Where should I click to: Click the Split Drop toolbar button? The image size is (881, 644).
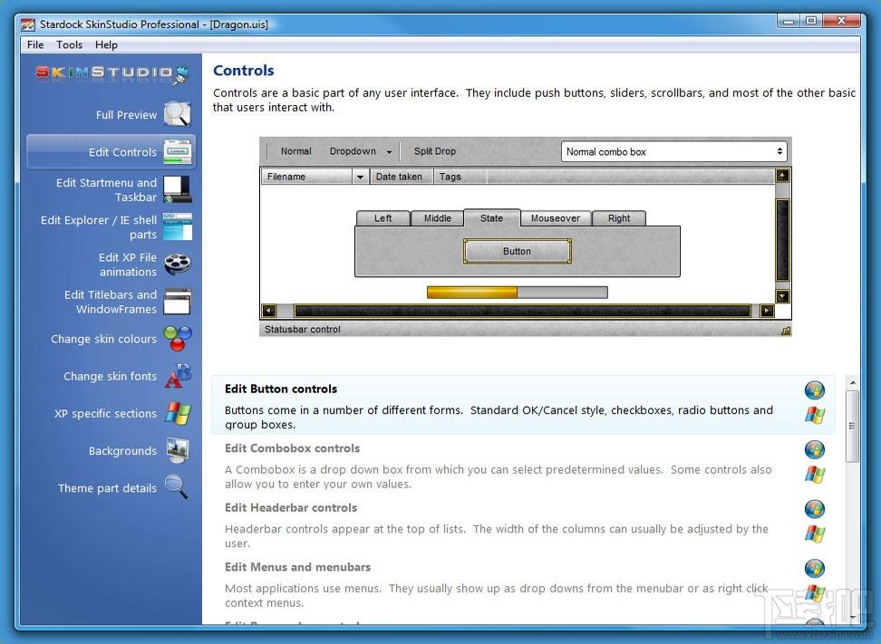(x=435, y=151)
